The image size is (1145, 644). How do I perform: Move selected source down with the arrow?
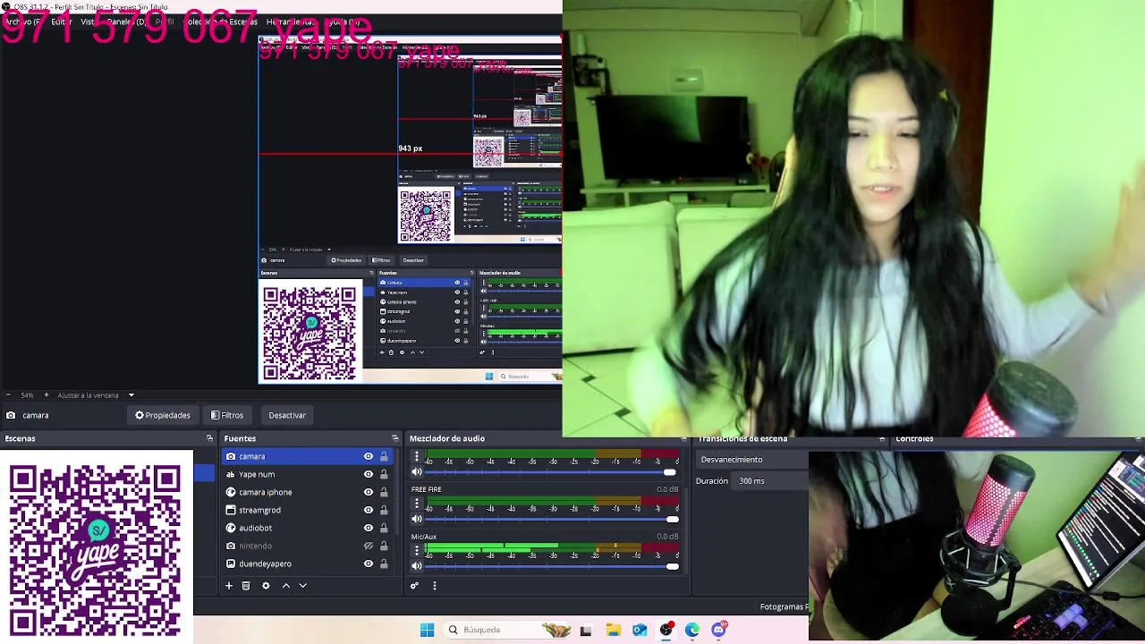click(302, 586)
